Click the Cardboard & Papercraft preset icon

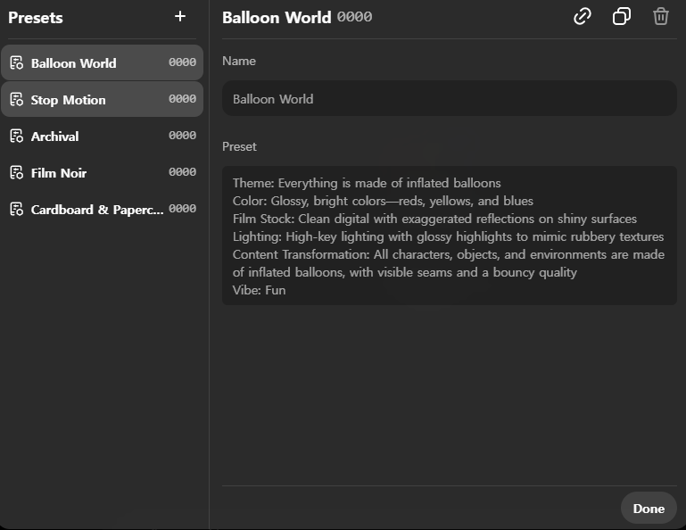tap(17, 209)
